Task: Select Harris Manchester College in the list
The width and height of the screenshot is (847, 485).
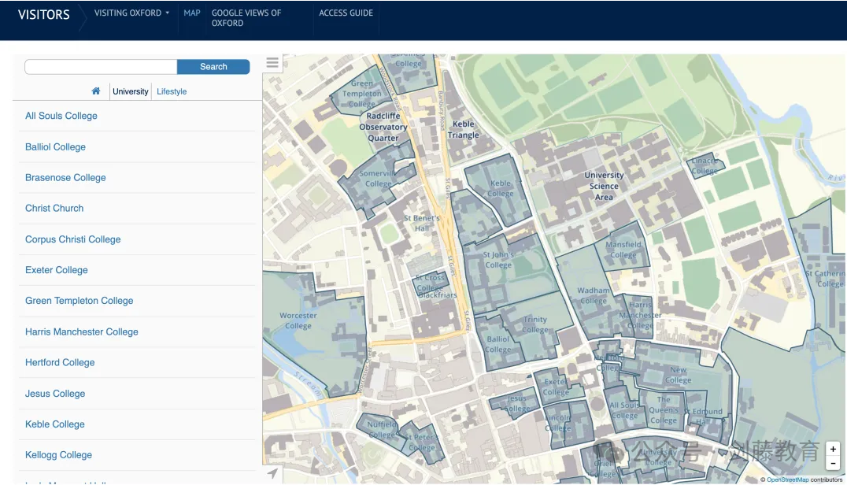Action: tap(82, 331)
